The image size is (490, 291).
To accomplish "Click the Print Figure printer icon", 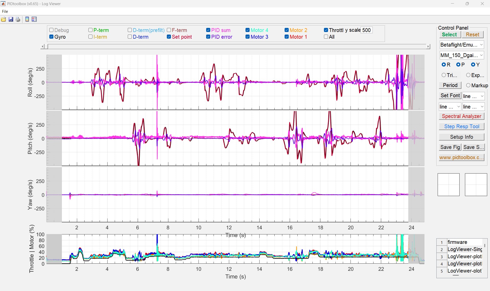I will 18,19.
